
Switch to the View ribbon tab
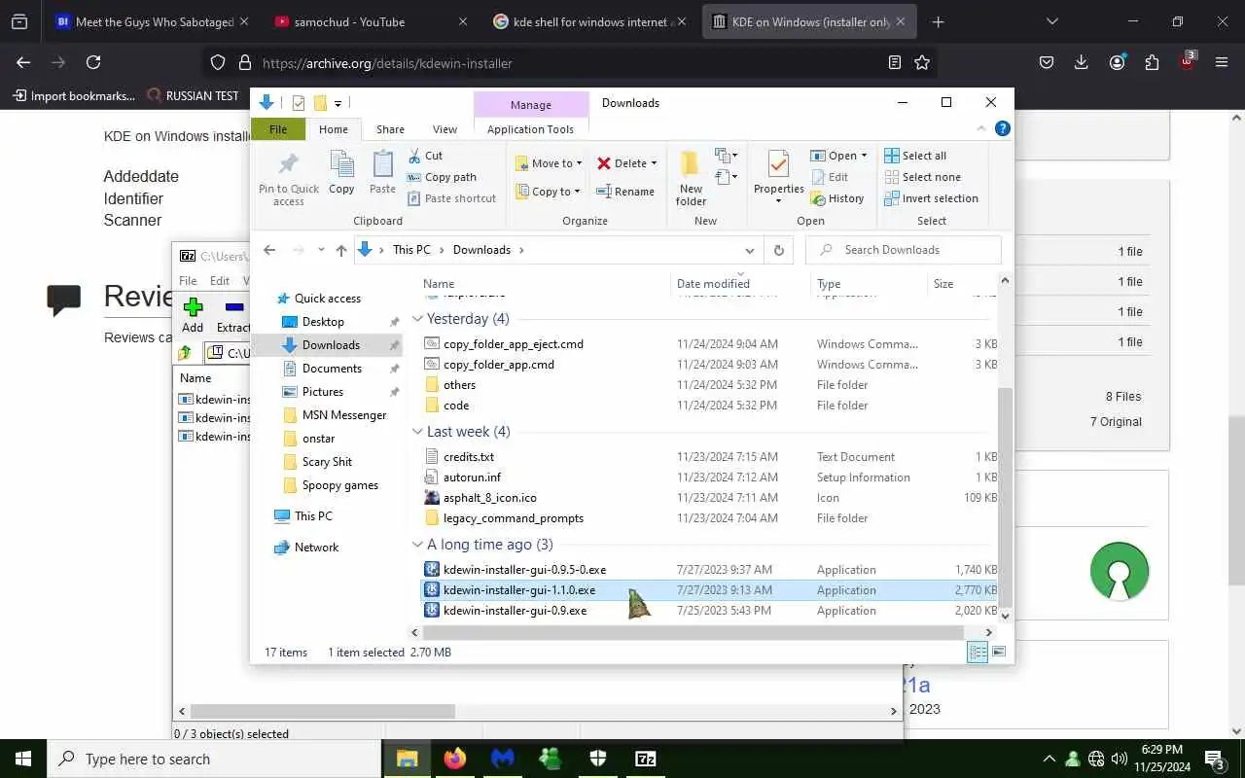445,129
